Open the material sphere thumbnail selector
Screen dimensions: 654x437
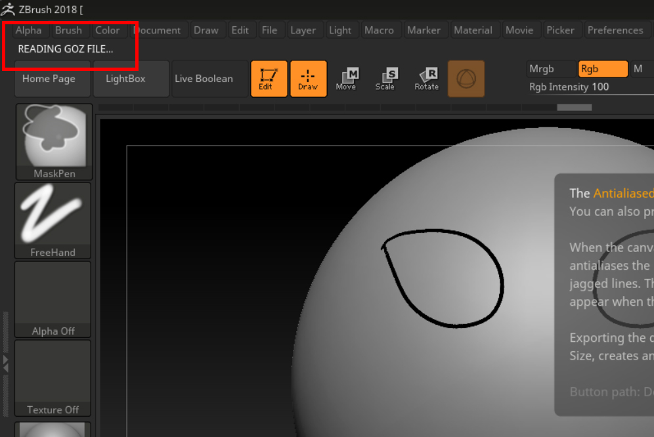click(x=53, y=430)
